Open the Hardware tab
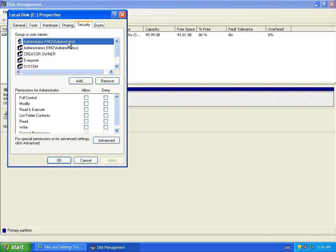 click(50, 25)
